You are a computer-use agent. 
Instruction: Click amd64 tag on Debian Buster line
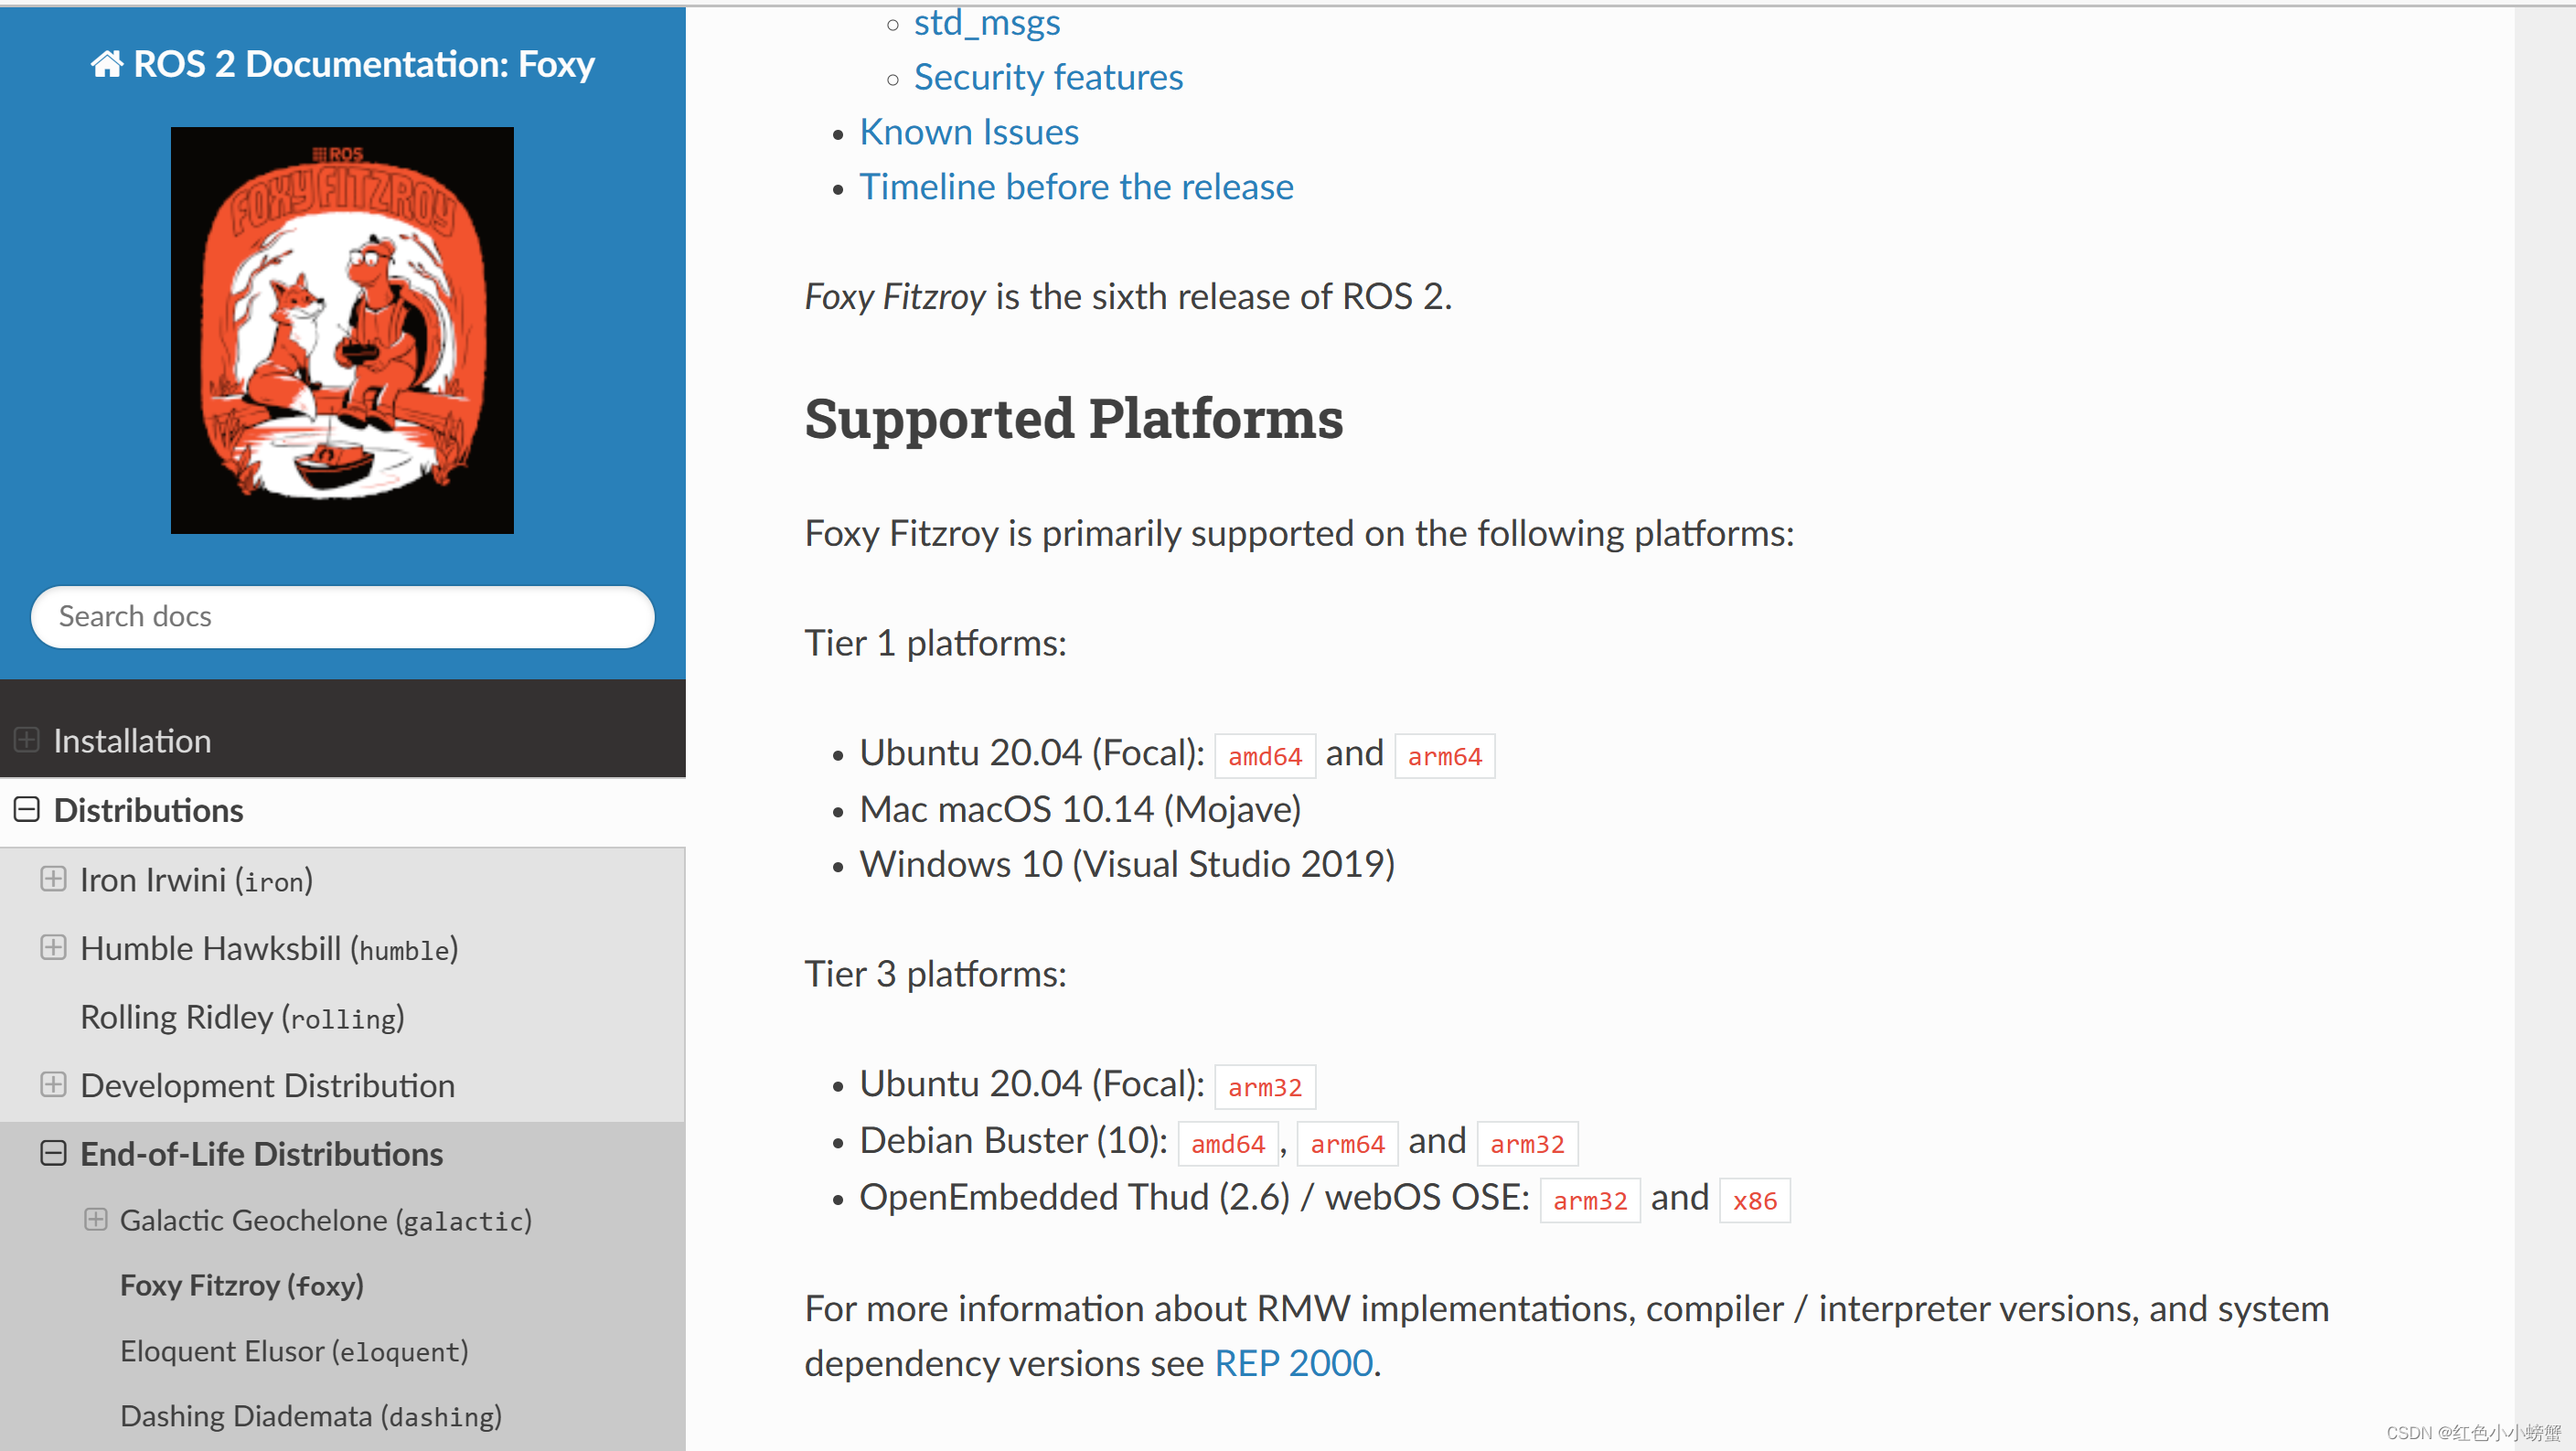(x=1228, y=1144)
